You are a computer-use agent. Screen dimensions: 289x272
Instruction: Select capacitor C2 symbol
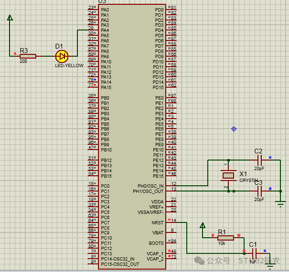point(259,160)
